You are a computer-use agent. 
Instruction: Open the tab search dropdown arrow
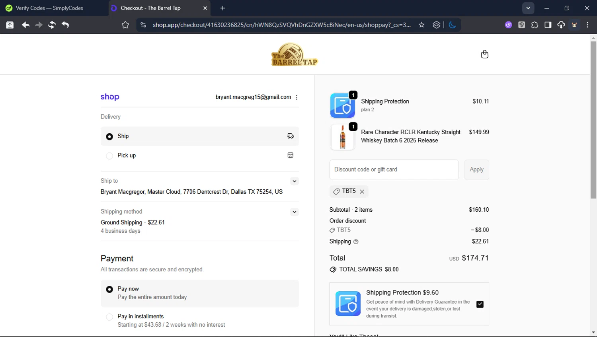click(528, 8)
